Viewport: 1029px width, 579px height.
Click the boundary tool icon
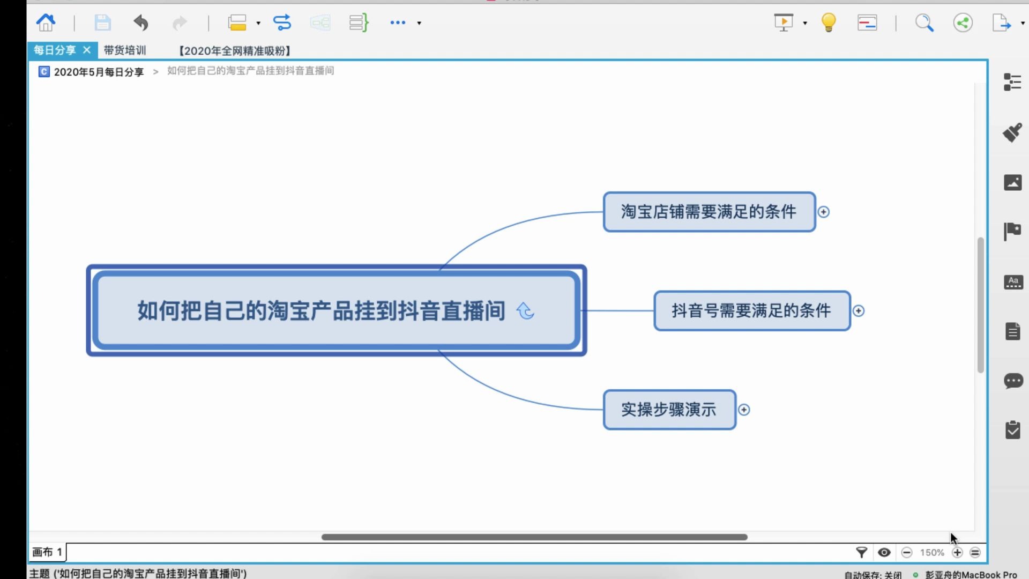[320, 23]
